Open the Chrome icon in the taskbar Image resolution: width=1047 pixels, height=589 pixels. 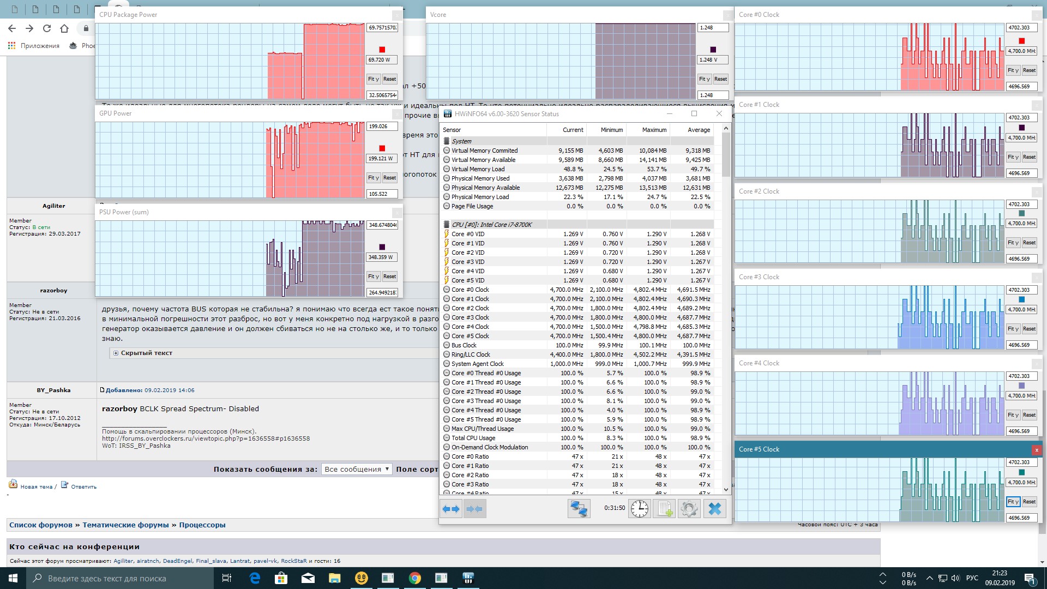pos(415,578)
